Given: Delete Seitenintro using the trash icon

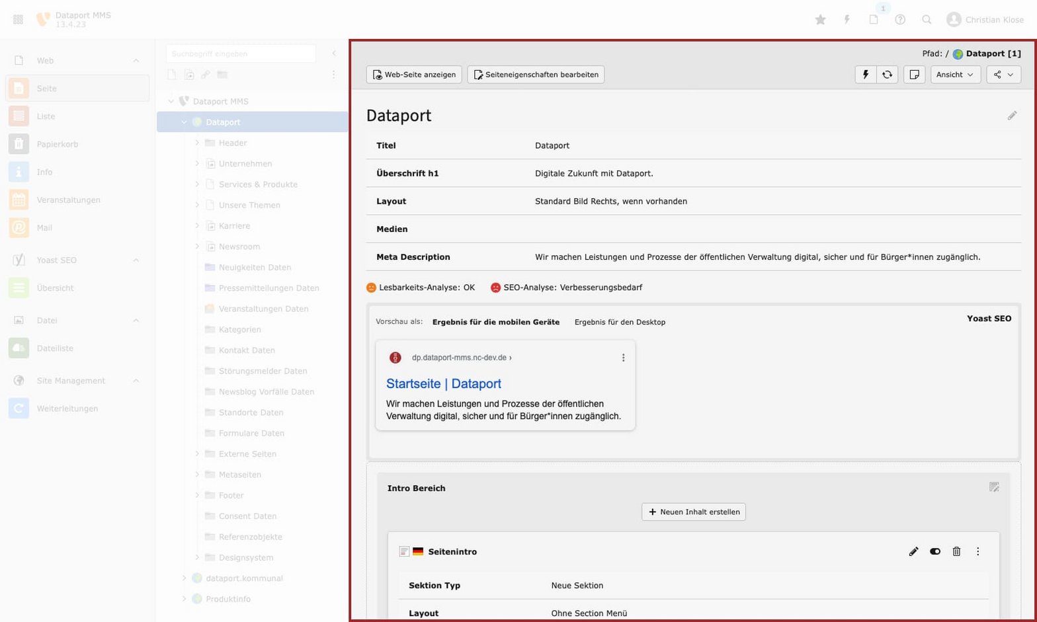Looking at the screenshot, I should point(956,551).
